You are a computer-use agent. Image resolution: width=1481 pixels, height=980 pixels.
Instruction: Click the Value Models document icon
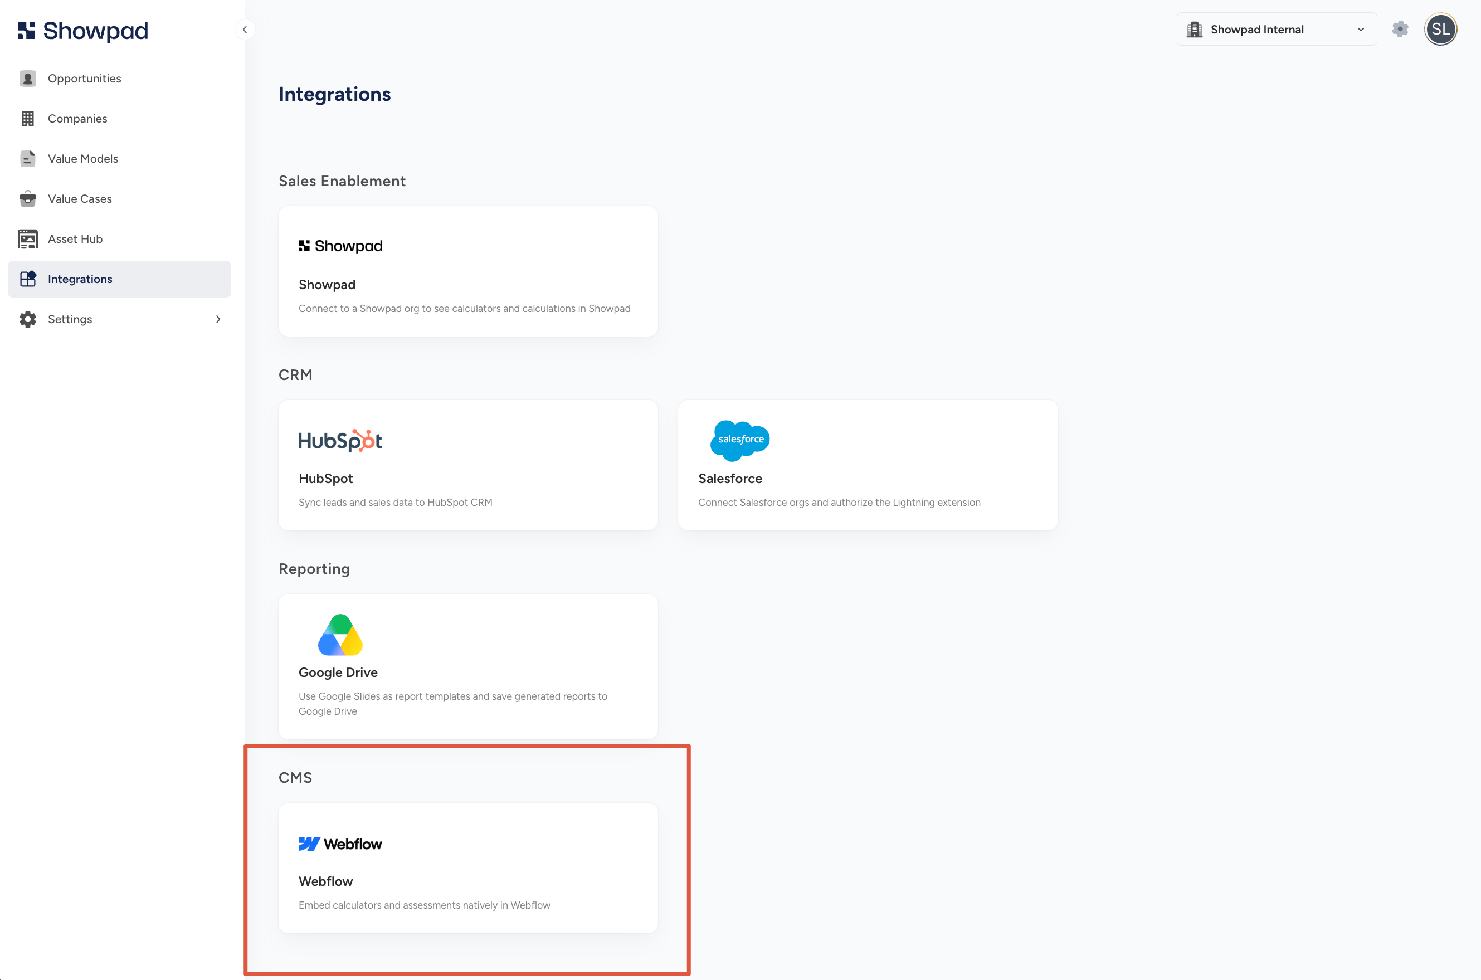[x=27, y=158]
